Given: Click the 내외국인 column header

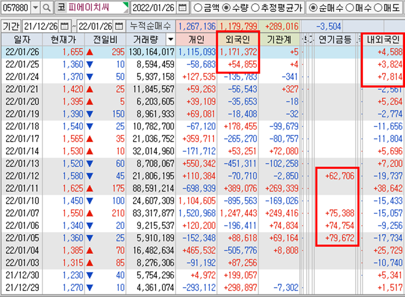Looking at the screenshot, I should pos(383,39).
